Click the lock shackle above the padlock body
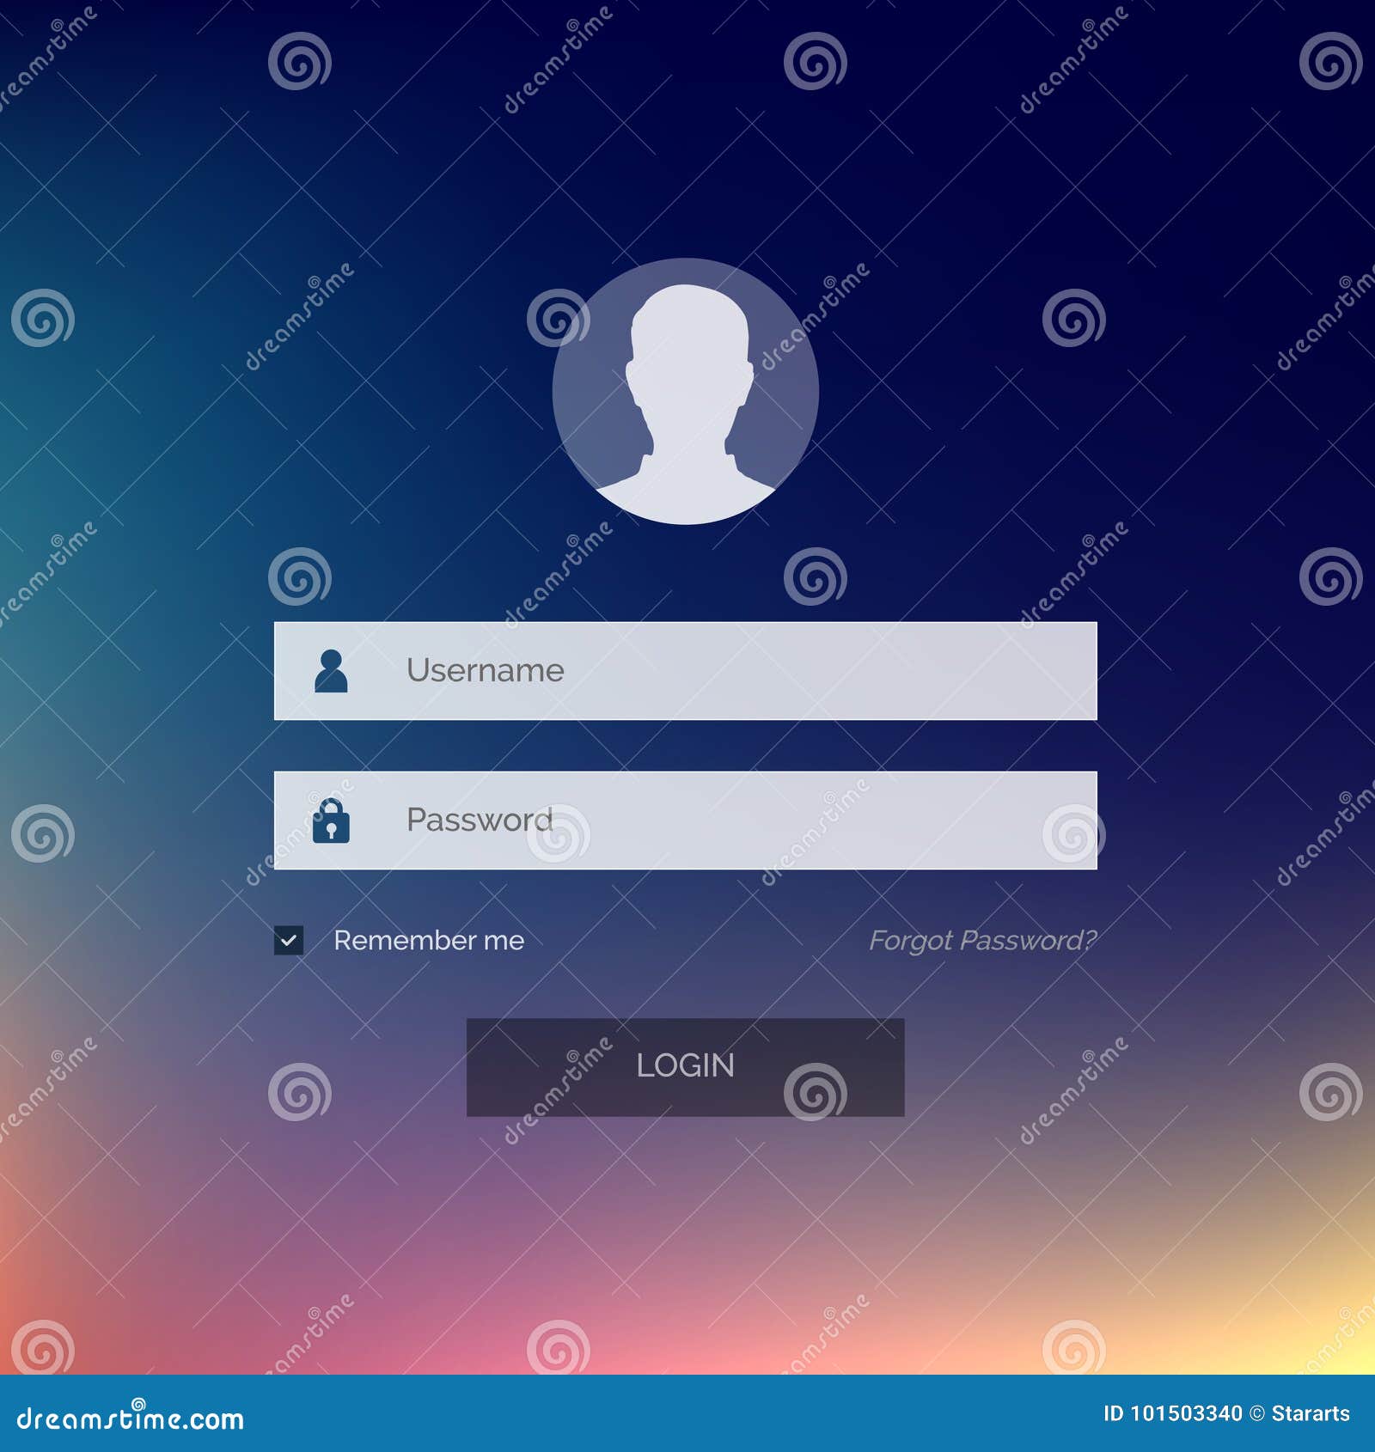 pos(331,803)
